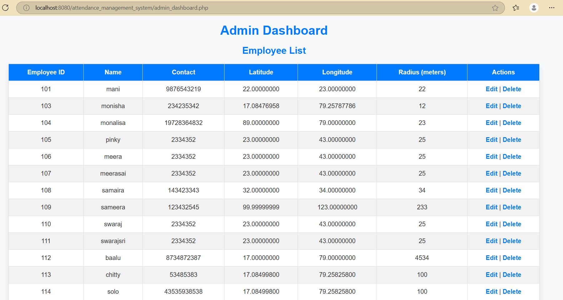Select latitude value 17.08476958
Screen dimensions: 563x300
(261, 106)
